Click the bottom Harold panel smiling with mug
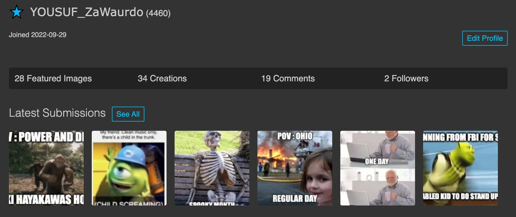Image resolution: width=516 pixels, height=217 pixels. 377,187
